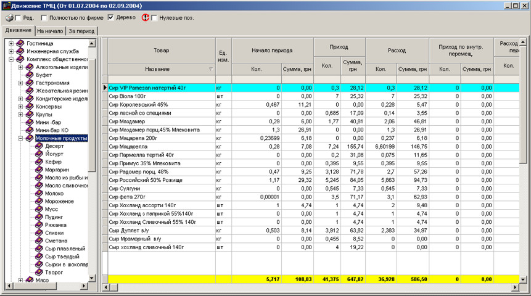Expand the Гостиница tree node
Viewport: 531px width, 296px height.
coord(11,43)
